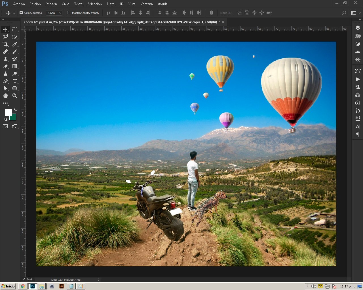Viewport: 363px width, 290px height.
Task: Swap foreground and background colors
Action: coord(15,110)
